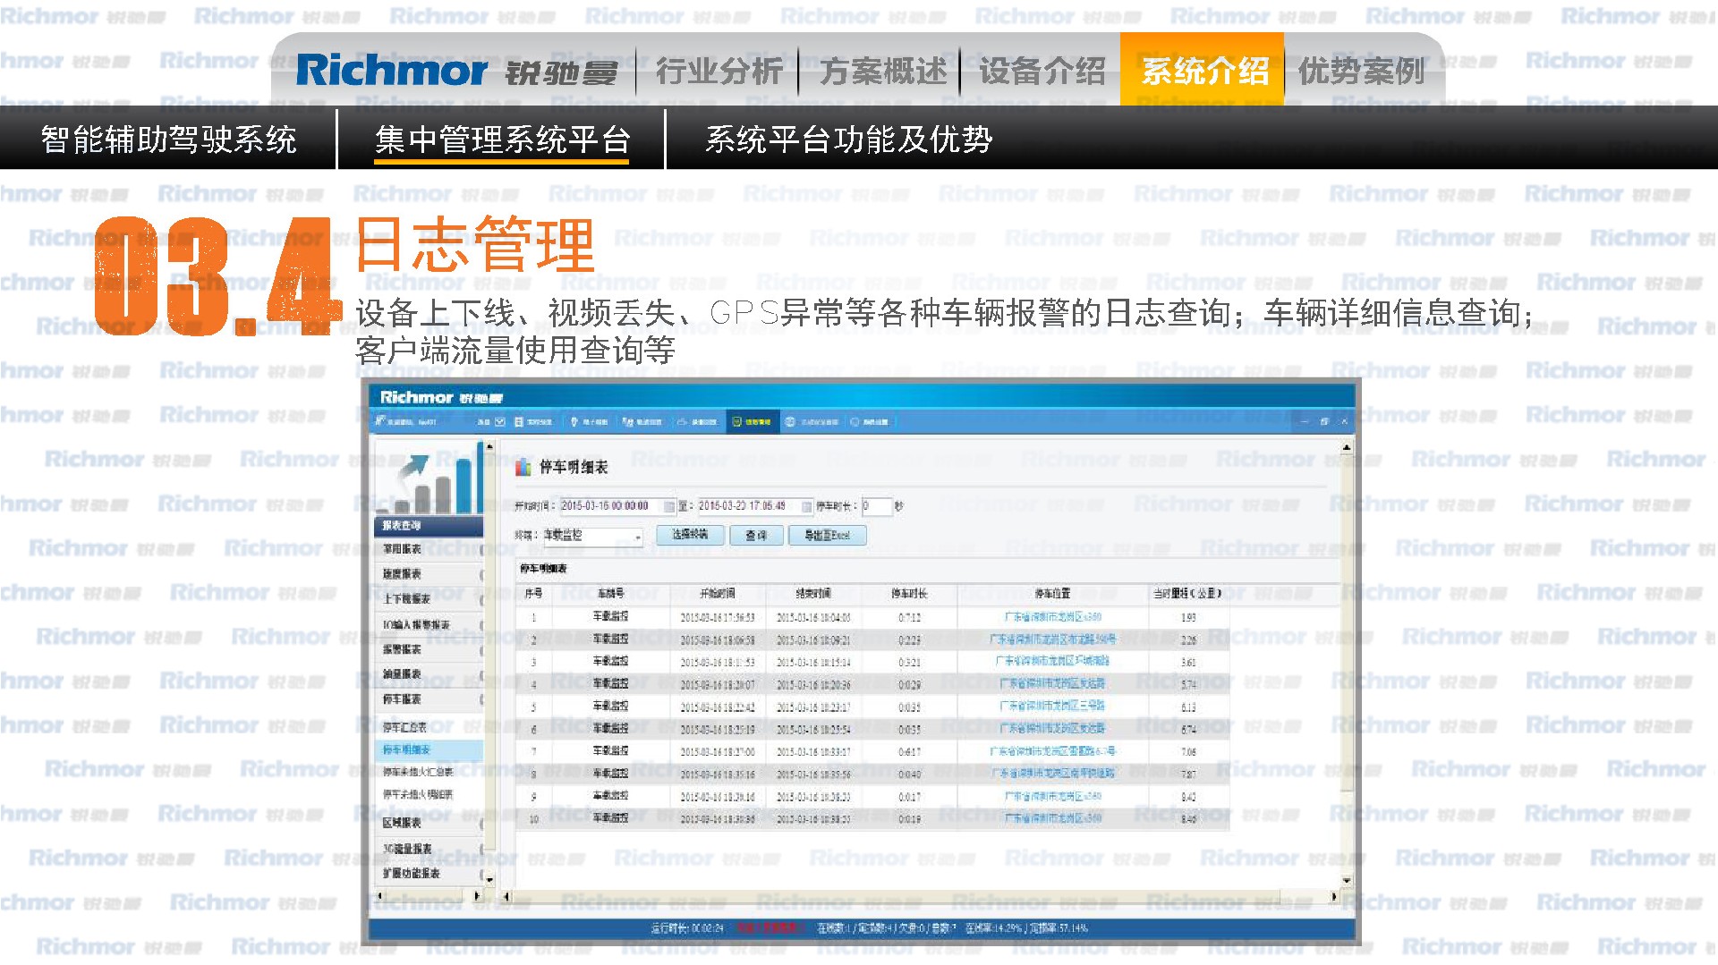Click 结束时间 column header
Screen dimensions: 1718x965
click(x=813, y=594)
